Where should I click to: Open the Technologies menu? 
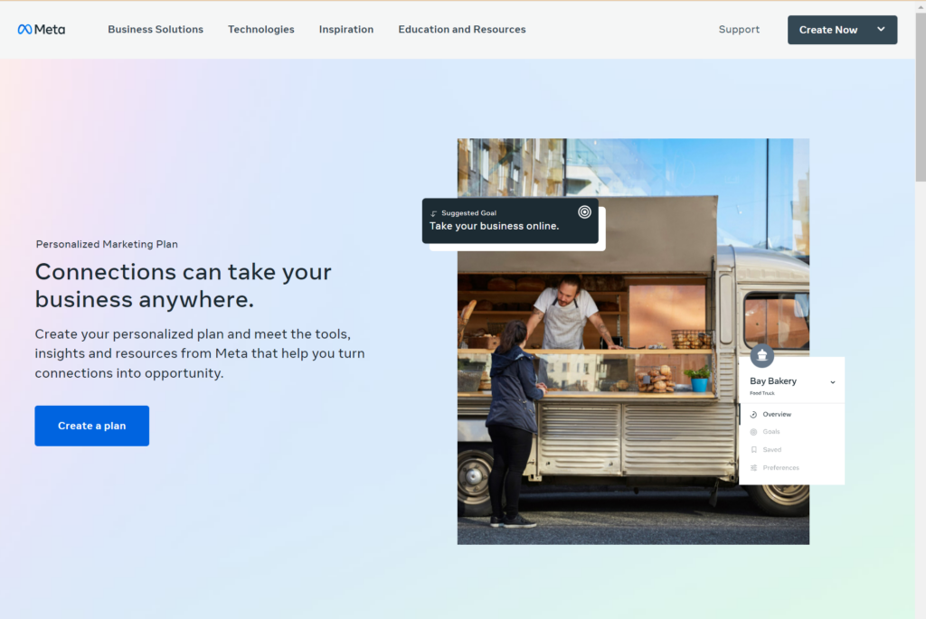pyautogui.click(x=260, y=29)
